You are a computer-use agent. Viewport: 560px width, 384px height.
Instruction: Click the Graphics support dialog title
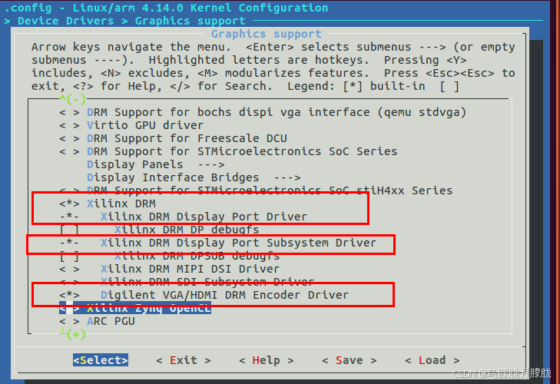266,34
